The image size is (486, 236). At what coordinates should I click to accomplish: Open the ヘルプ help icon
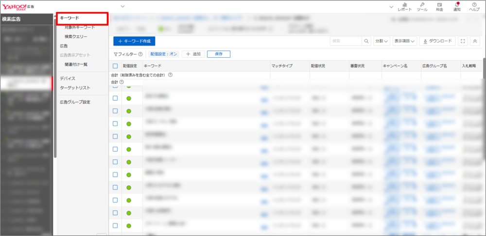tap(474, 6)
